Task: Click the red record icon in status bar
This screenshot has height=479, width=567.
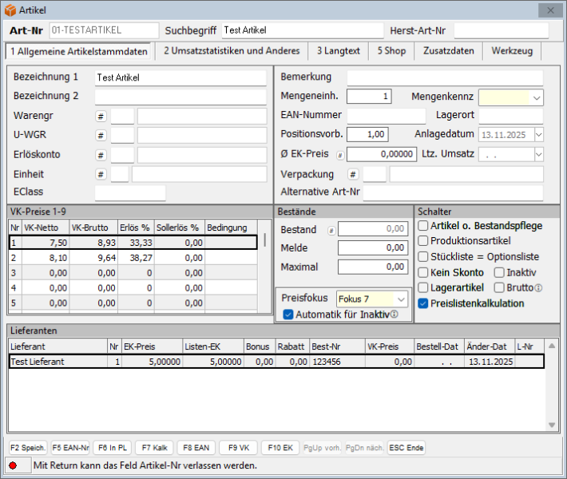Action: point(13,465)
